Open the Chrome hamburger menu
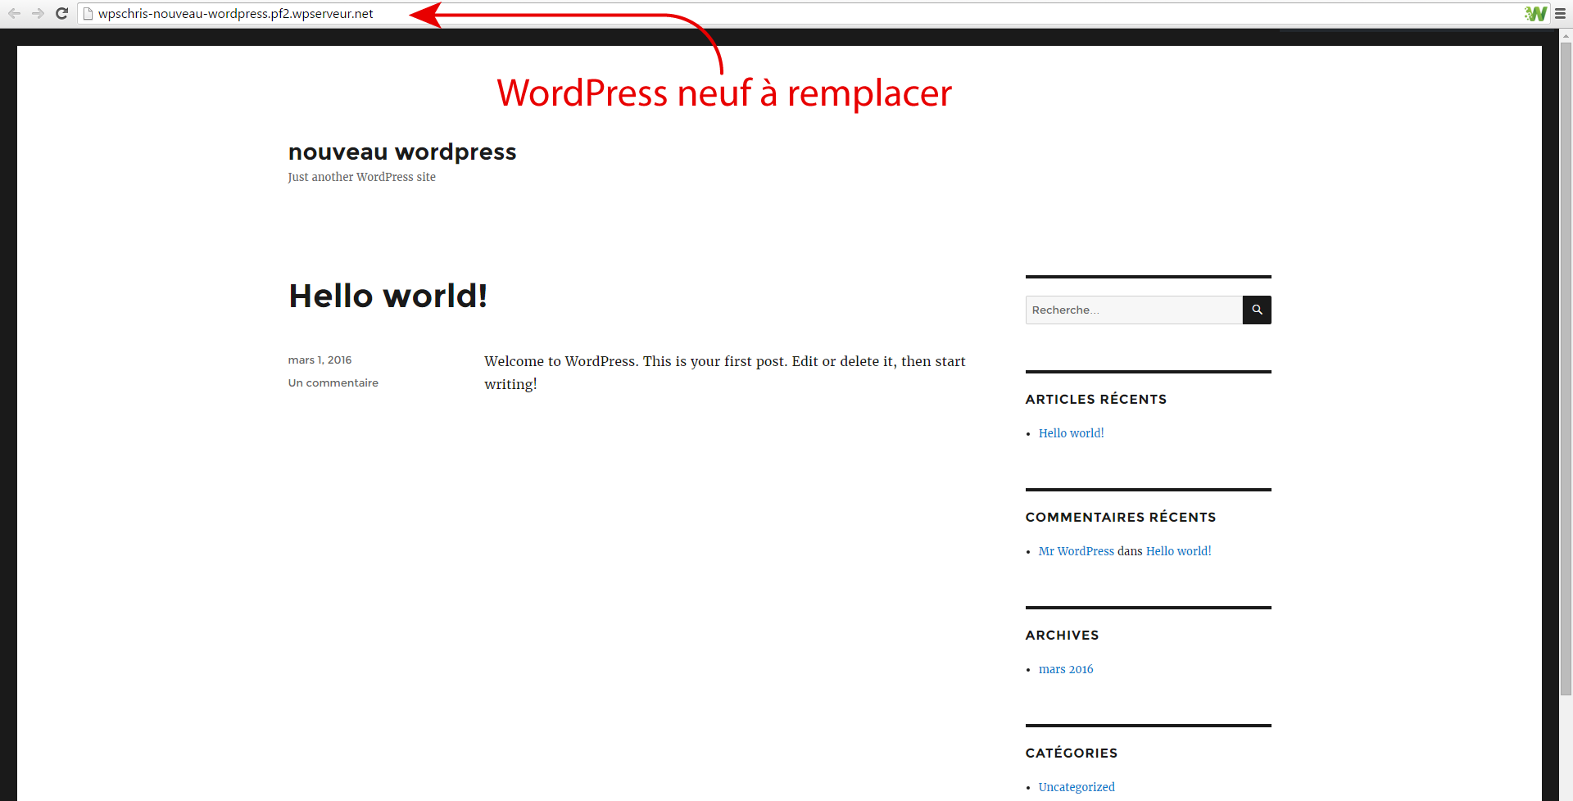1573x801 pixels. (x=1560, y=14)
